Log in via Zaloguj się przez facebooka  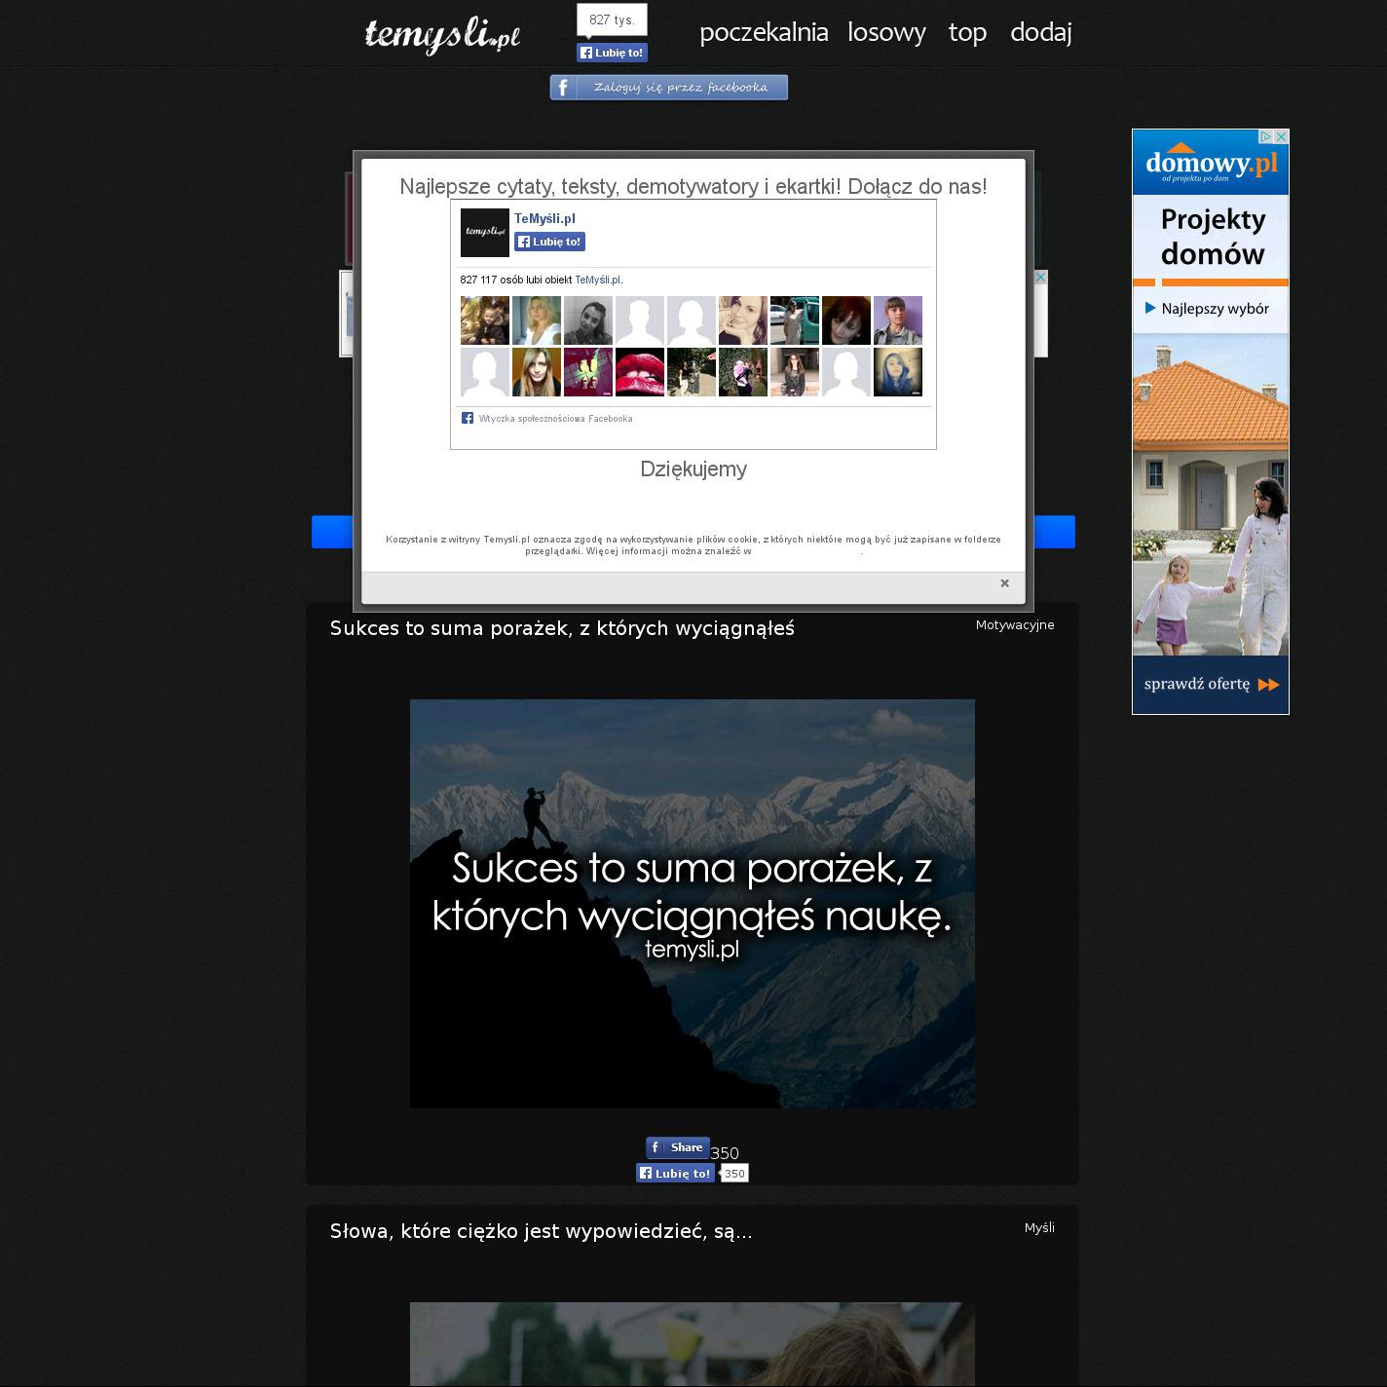(668, 88)
